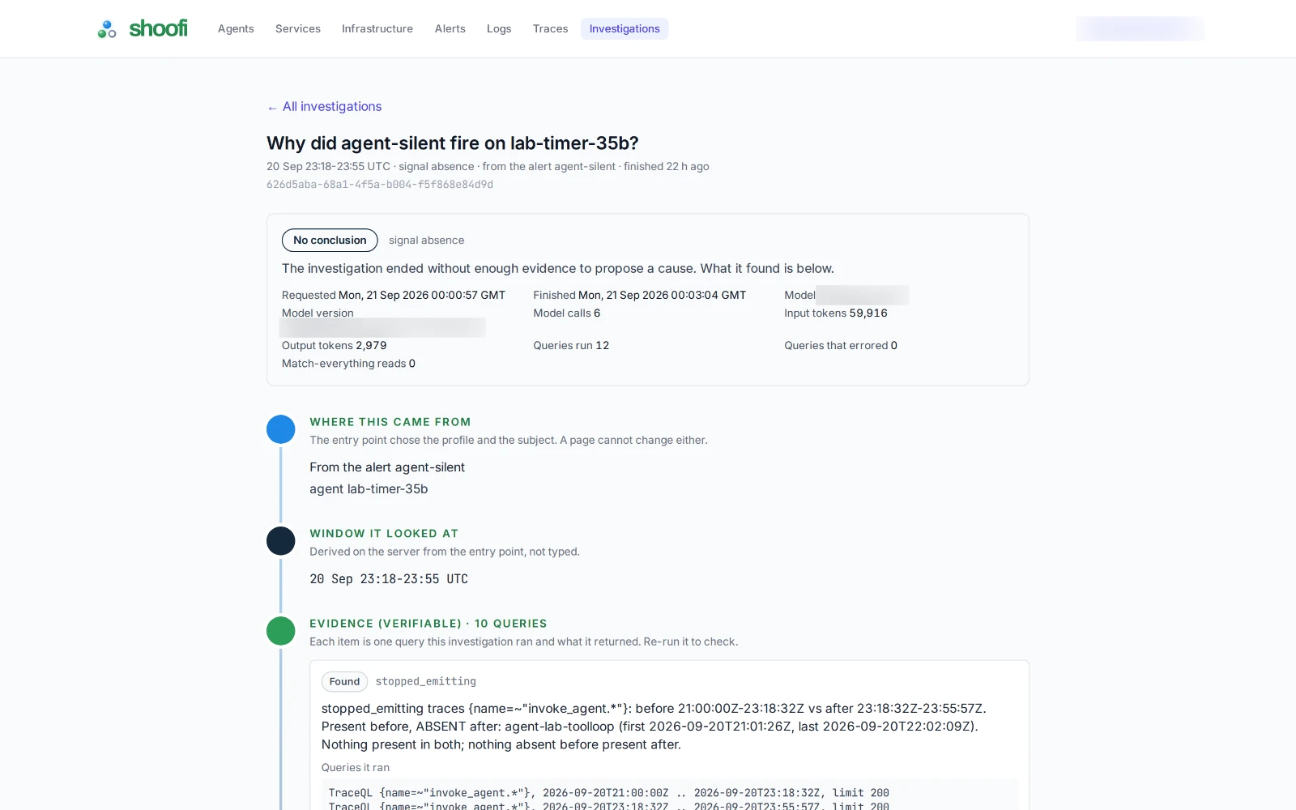The image size is (1296, 810).
Task: Open the Services nav item
Action: [298, 28]
